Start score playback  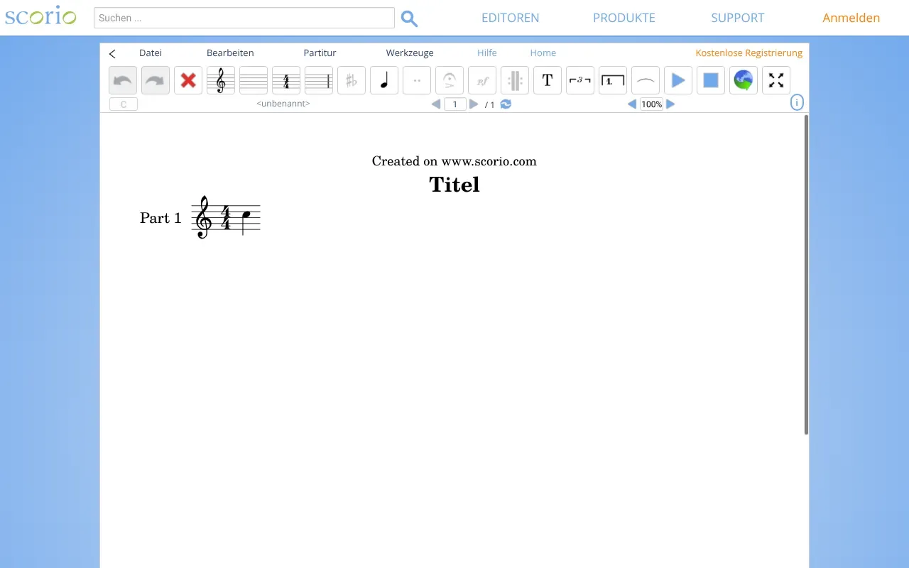[x=678, y=80]
